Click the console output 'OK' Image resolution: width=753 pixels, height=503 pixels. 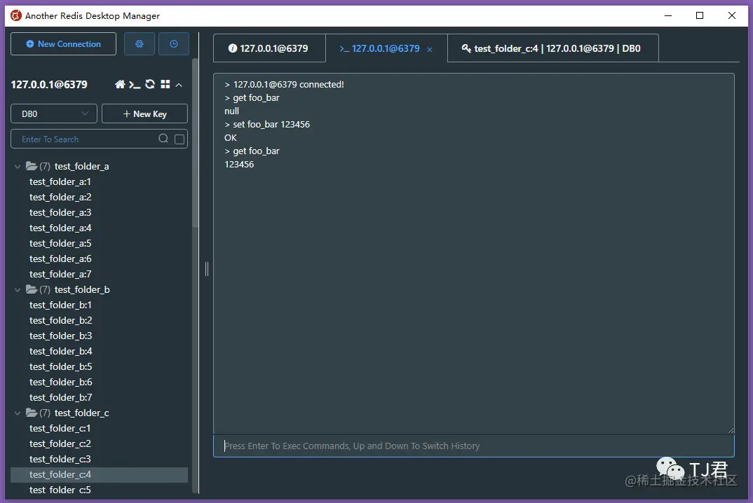[x=231, y=138]
